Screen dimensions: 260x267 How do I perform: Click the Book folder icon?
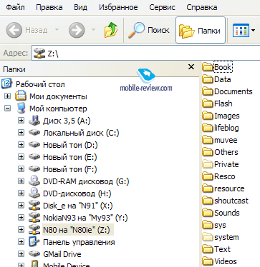(x=207, y=67)
